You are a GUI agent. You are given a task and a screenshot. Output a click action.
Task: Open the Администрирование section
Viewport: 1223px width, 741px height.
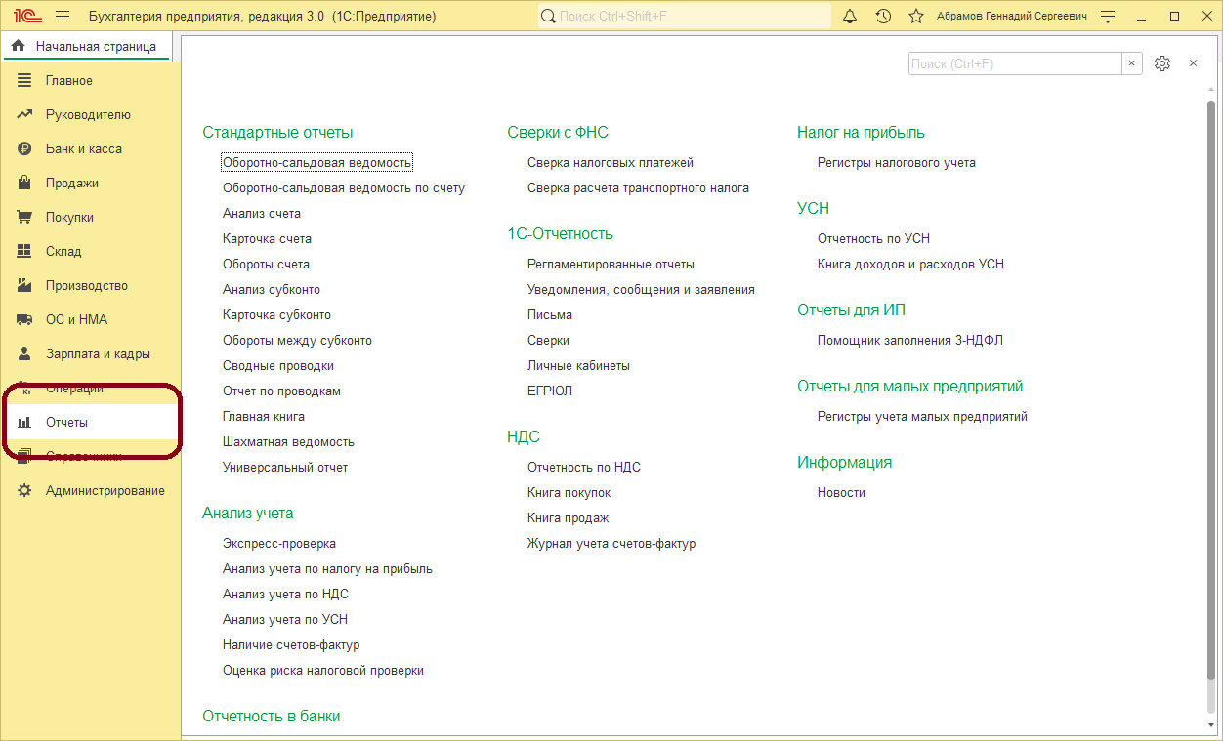[x=105, y=491]
